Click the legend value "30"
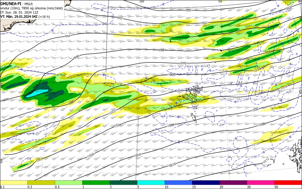The width and height of the screenshot is (302, 189). (x=249, y=187)
